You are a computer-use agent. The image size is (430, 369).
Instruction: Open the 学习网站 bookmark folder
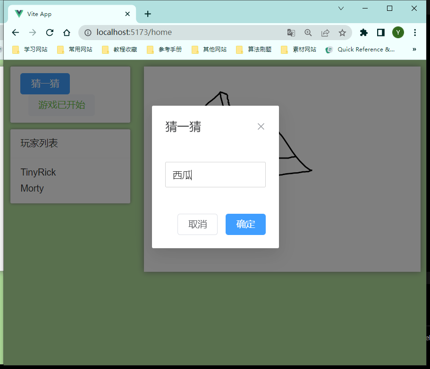30,49
